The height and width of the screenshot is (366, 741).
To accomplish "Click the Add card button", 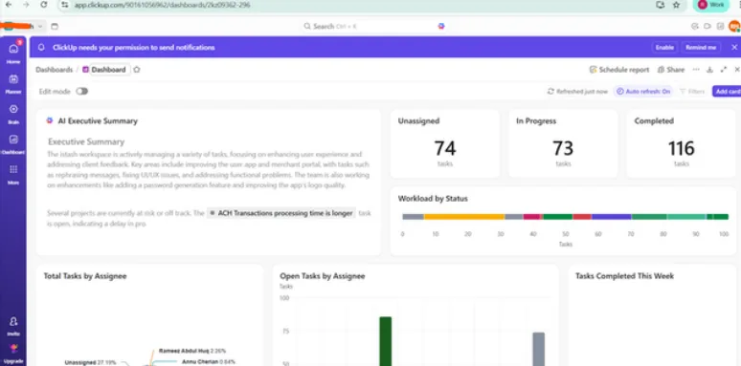I will pos(727,92).
